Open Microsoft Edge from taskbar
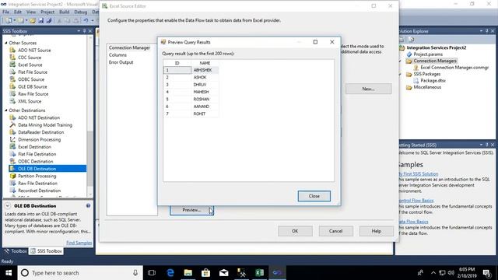The width and height of the screenshot is (498, 280). pos(170,273)
